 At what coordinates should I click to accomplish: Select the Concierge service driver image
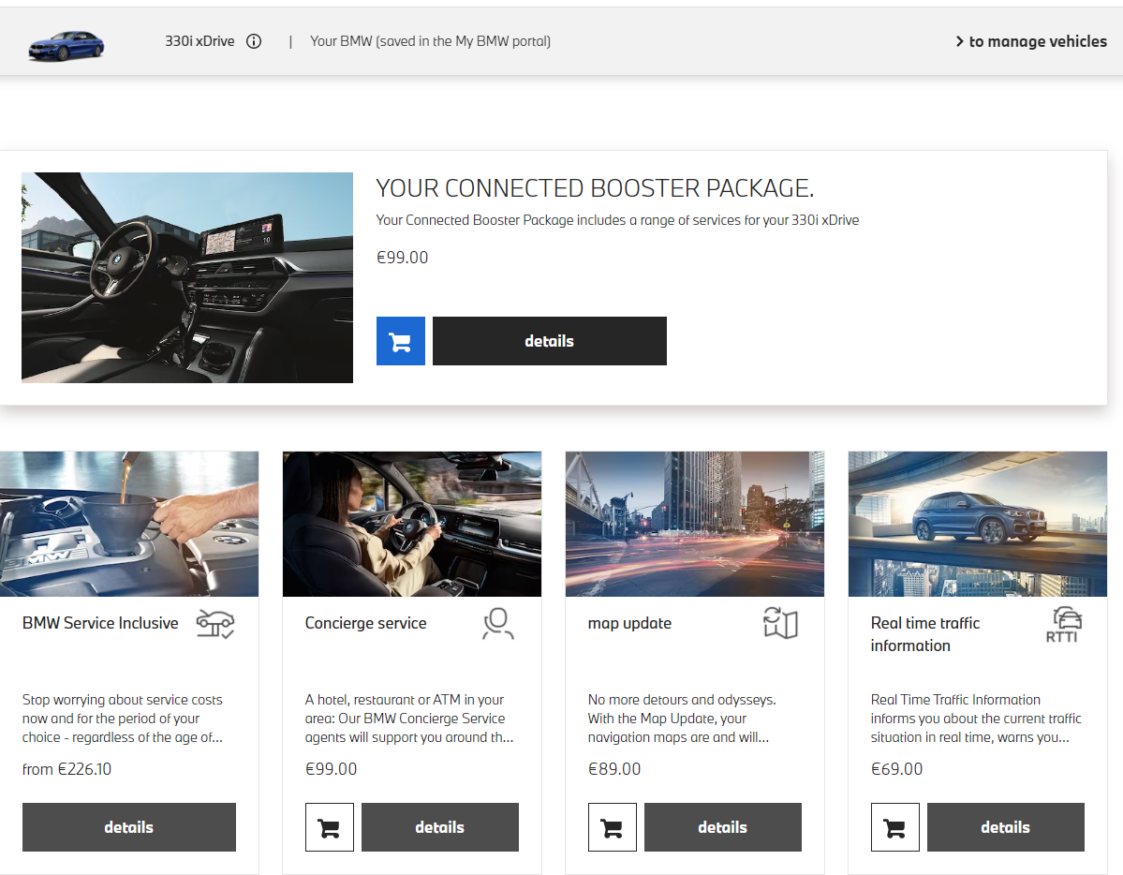412,524
